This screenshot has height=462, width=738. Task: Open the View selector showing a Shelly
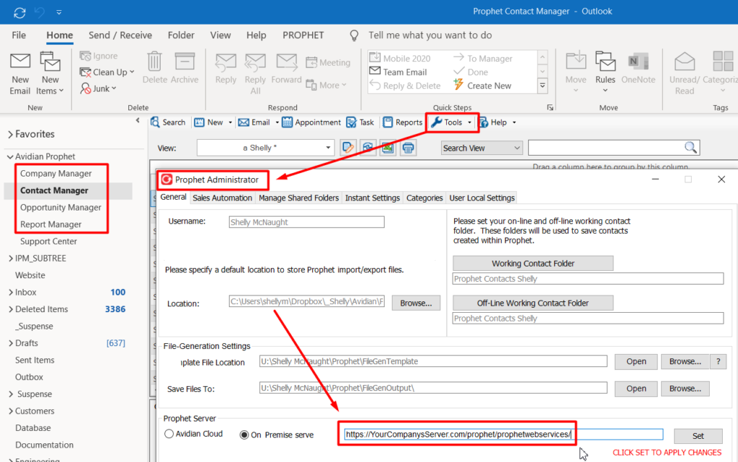[265, 148]
